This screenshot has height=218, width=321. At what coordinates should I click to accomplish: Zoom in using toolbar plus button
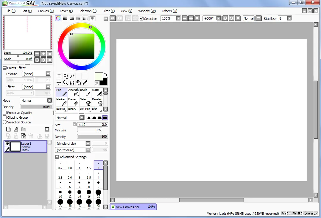point(191,18)
